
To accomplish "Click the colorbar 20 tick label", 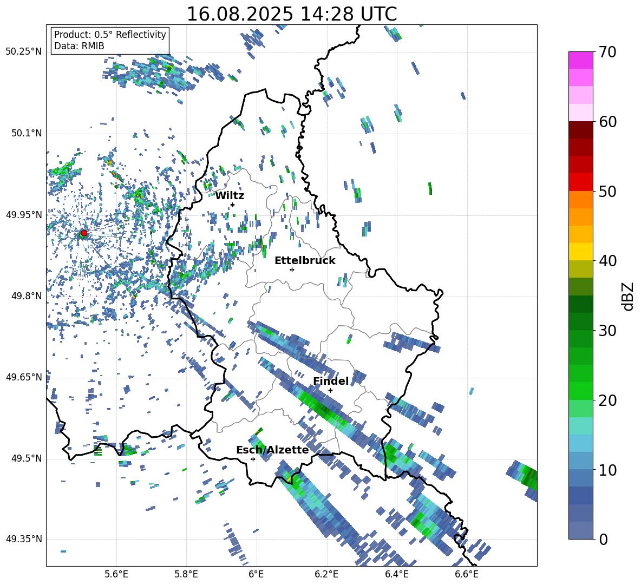I will [x=607, y=400].
